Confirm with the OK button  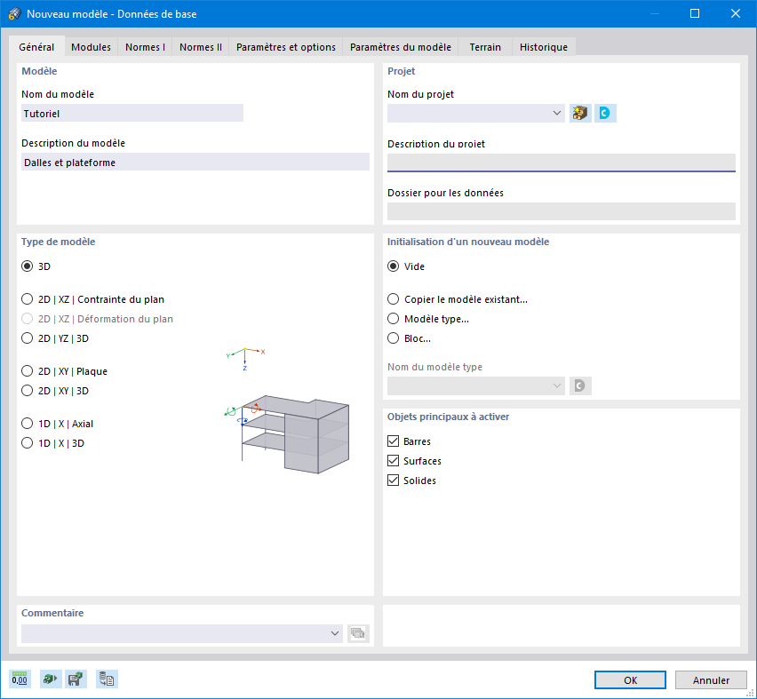[630, 679]
